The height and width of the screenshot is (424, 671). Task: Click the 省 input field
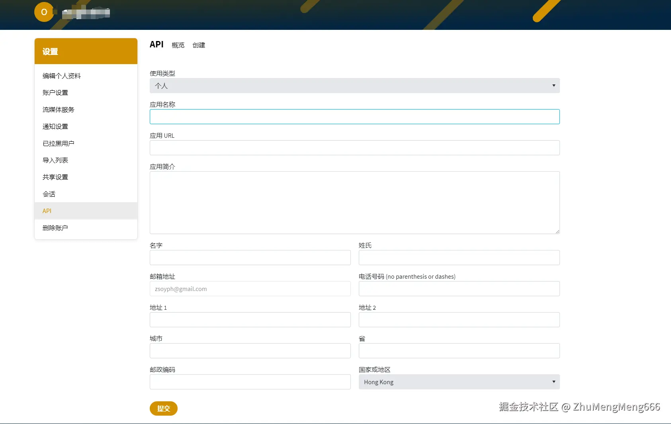(x=459, y=351)
